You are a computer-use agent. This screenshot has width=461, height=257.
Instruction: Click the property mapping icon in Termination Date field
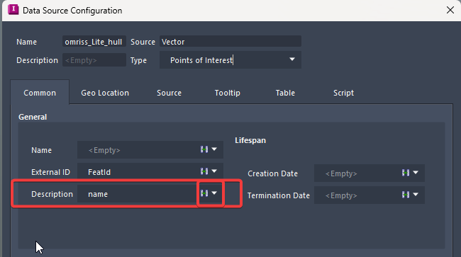point(406,195)
